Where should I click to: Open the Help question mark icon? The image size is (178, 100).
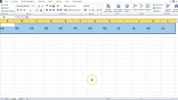pyautogui.click(x=173, y=1)
